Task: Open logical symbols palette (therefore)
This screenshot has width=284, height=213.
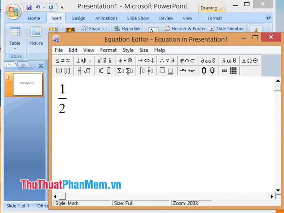Action: tap(167, 61)
